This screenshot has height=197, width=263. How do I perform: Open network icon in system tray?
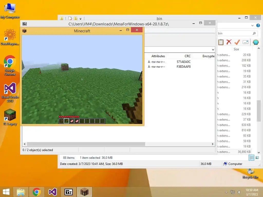point(233,192)
